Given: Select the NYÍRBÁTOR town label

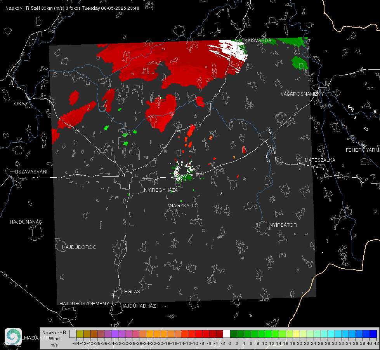Looking at the screenshot, I should tap(283, 225).
